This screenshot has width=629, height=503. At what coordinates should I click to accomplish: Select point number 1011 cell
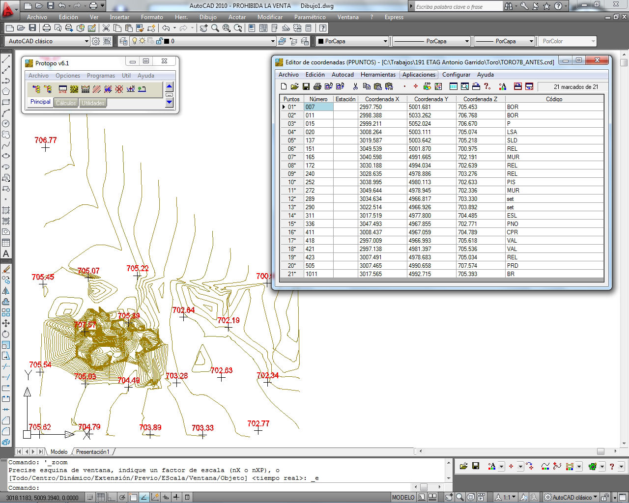click(318, 274)
